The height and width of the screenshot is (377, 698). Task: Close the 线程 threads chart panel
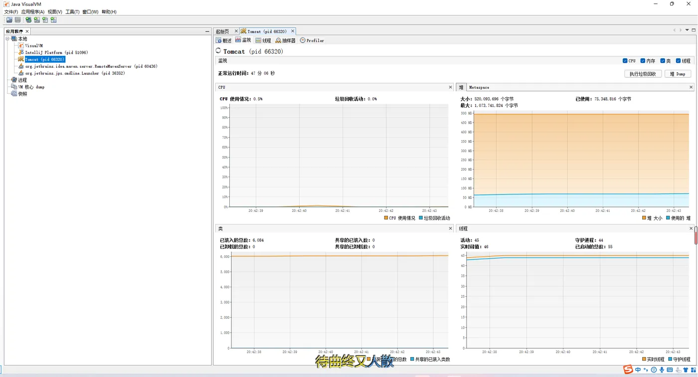[x=691, y=228]
